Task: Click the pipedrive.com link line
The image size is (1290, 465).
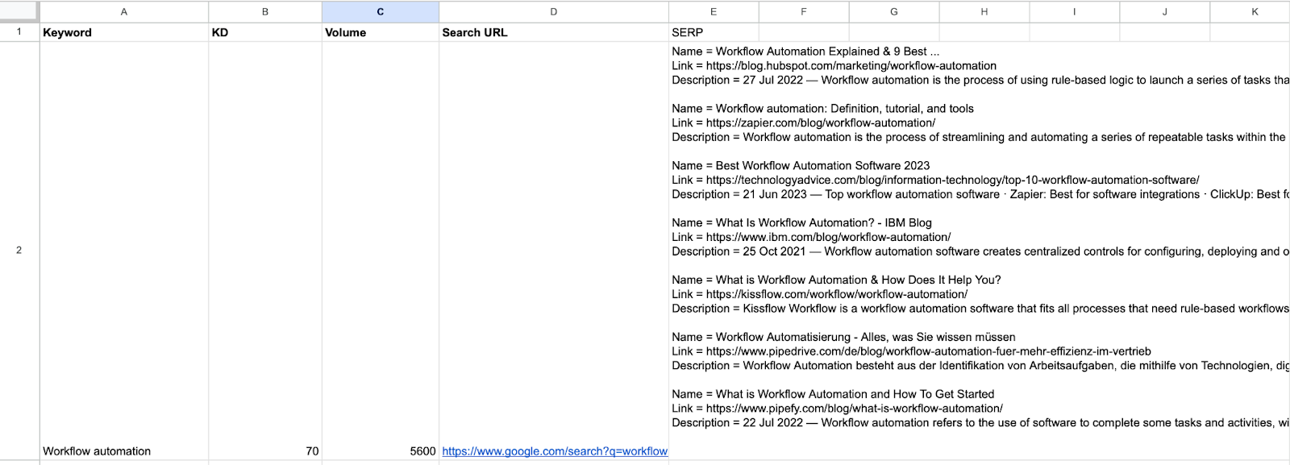Action: pos(911,352)
